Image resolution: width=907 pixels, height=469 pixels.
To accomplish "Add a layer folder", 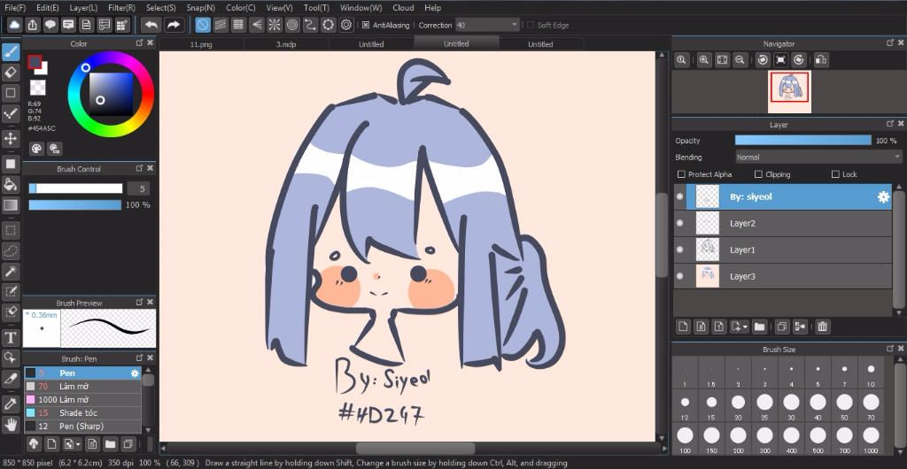I will (x=759, y=327).
